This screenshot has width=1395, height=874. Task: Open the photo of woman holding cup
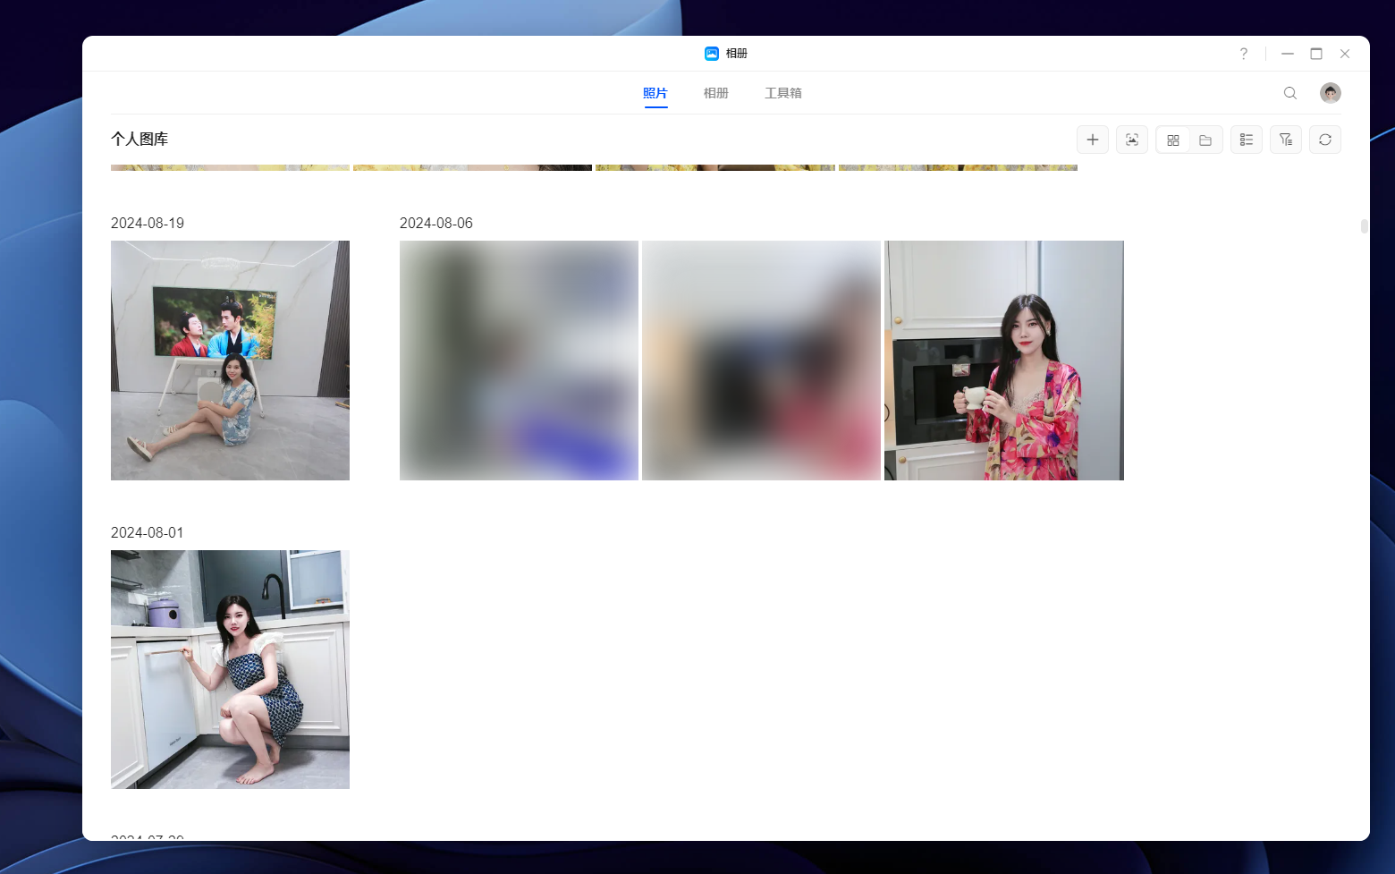[1004, 361]
